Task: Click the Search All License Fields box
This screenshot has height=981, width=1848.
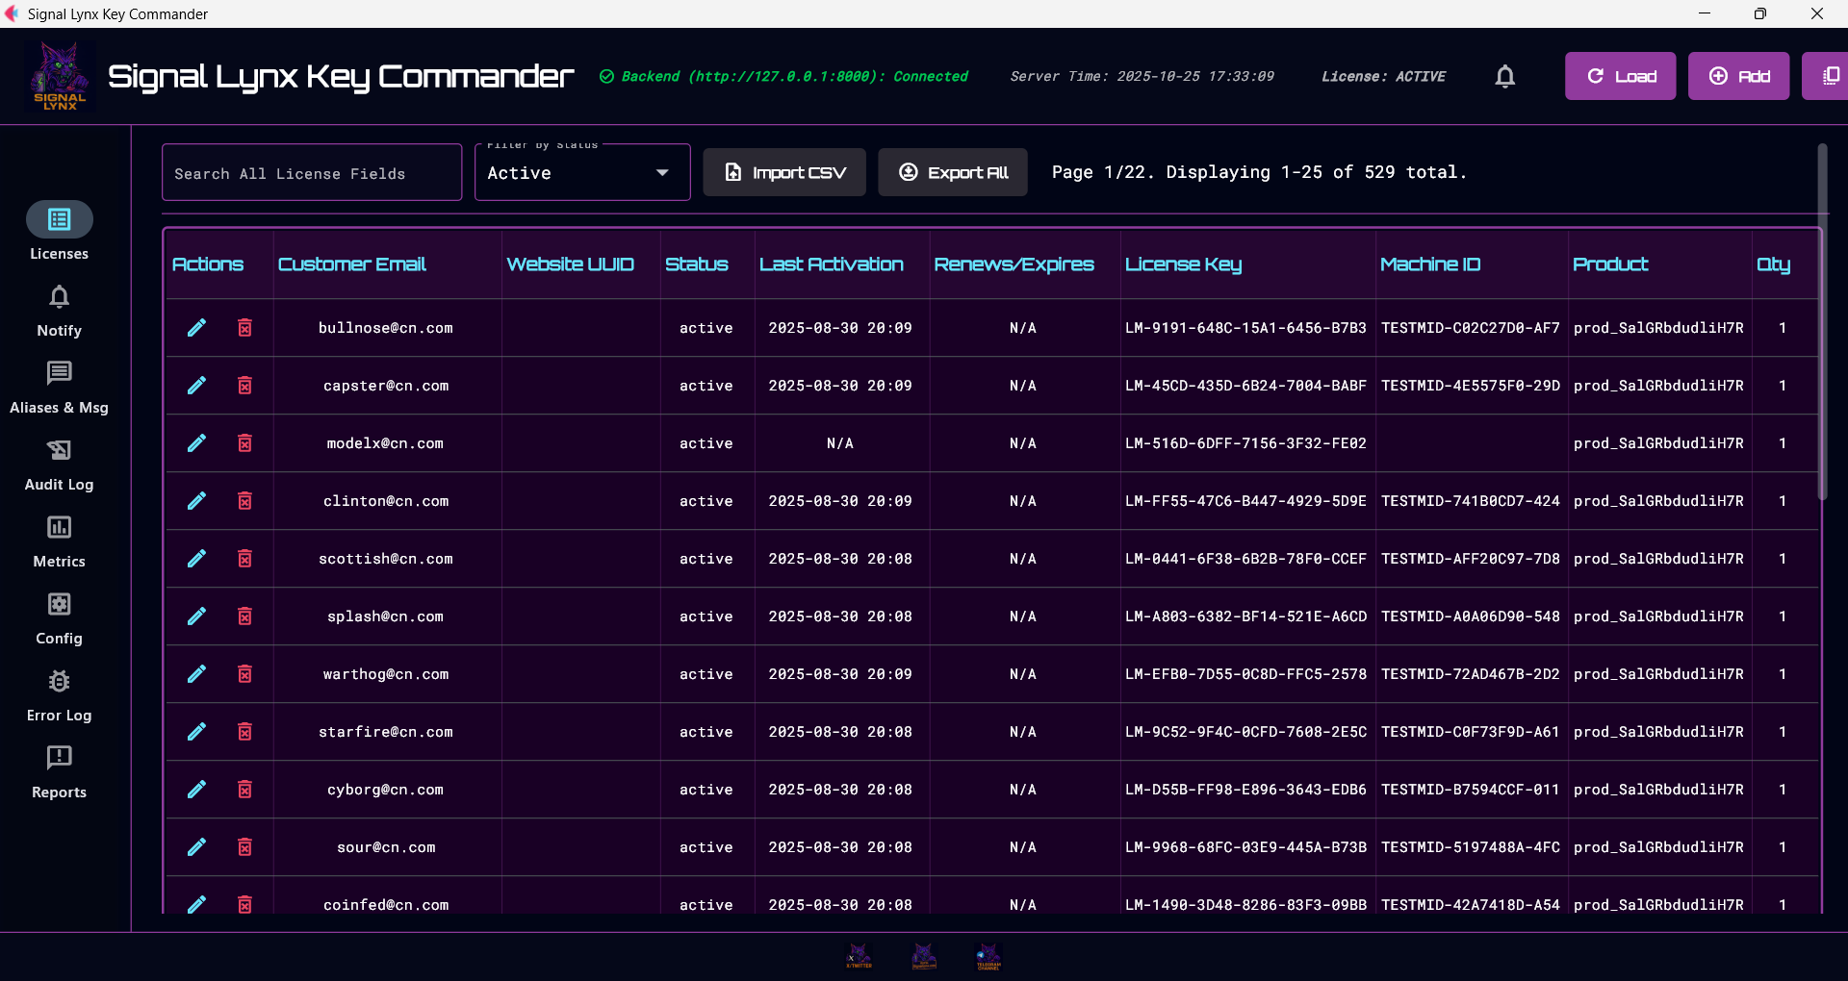Action: (311, 173)
